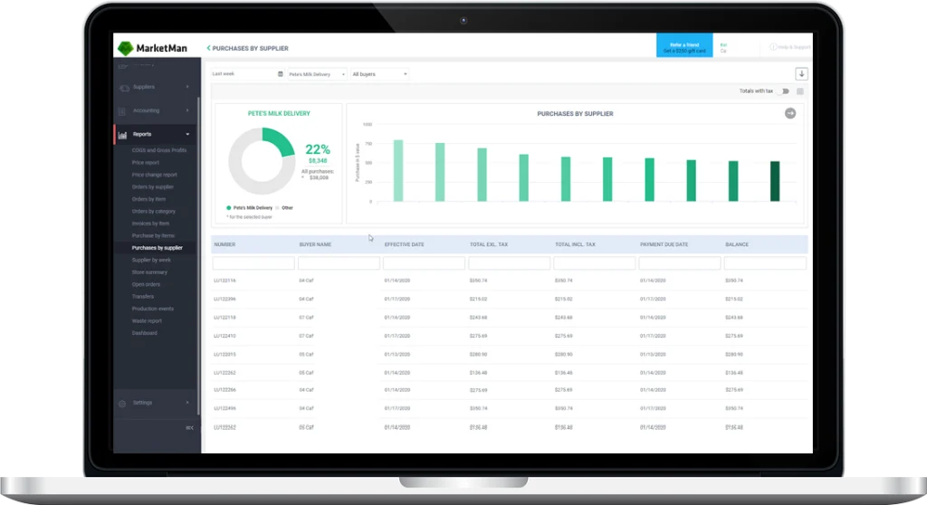Open Orders by item report
Screen dimensions: 927x505
pos(148,199)
